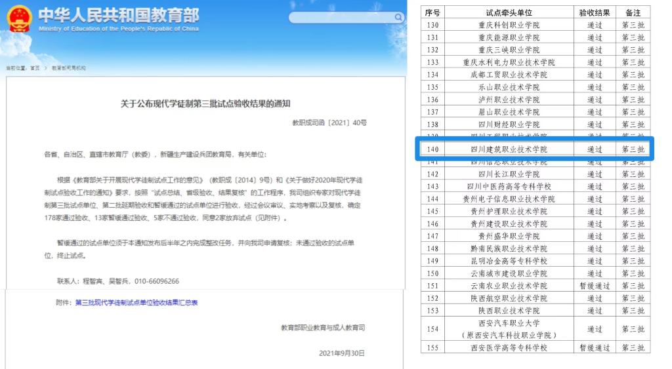Click 暂缓通过 in the 云南农业职业技术学院 row
The width and height of the screenshot is (672, 369).
coord(595,286)
